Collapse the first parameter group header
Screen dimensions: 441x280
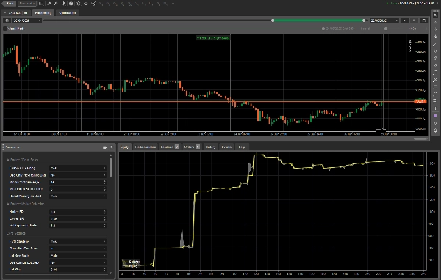[x=23, y=160]
